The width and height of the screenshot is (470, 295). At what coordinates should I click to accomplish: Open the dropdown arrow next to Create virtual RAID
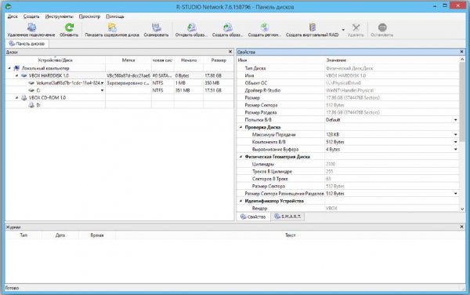[x=343, y=30]
